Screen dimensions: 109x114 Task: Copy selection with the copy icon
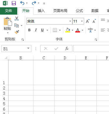(17, 25)
